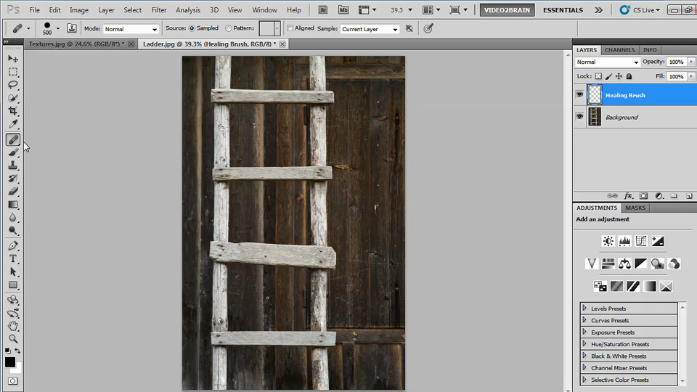
Task: Expand Levels Presets
Action: [584, 308]
